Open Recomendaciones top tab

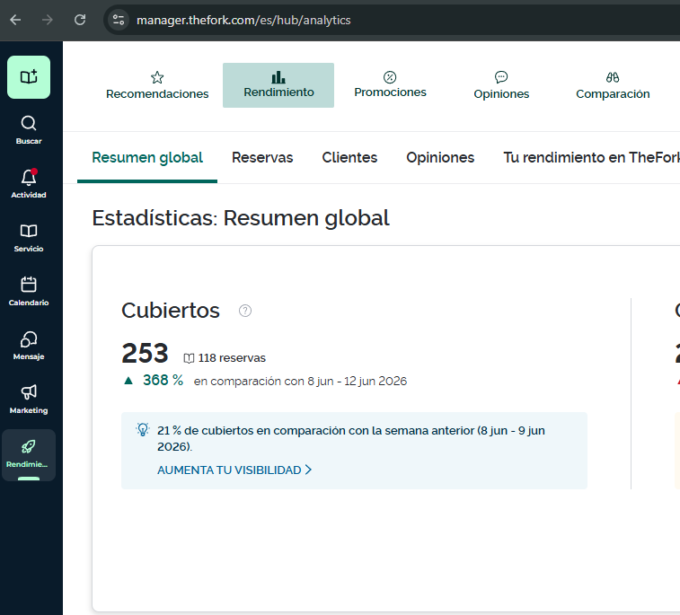[x=157, y=85]
